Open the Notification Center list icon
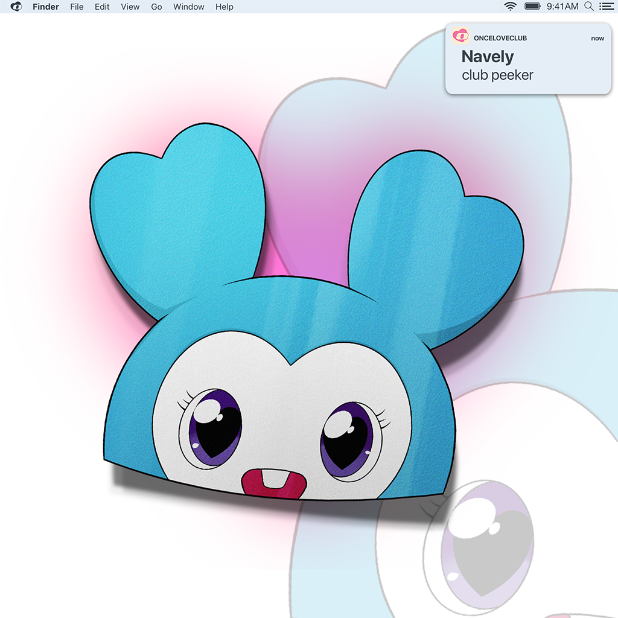Screen dimensions: 618x618 pos(605,7)
